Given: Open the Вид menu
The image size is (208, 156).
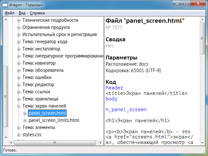Looking at the screenshot, I should [x=22, y=13].
